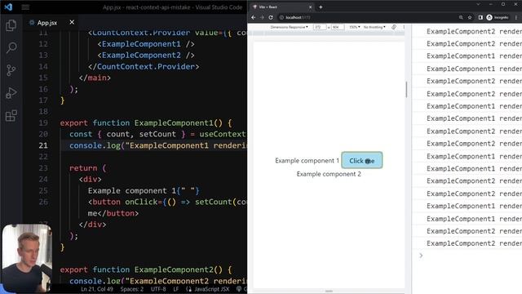Open the 150% zoom dropdown
The width and height of the screenshot is (522, 294).
pos(354,27)
